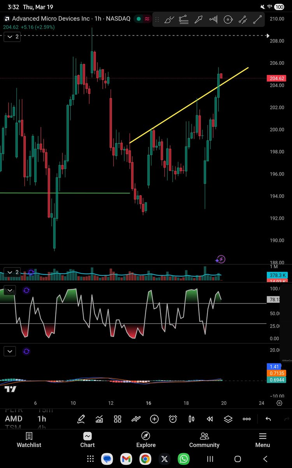Open object tree layers icon

pos(228,419)
